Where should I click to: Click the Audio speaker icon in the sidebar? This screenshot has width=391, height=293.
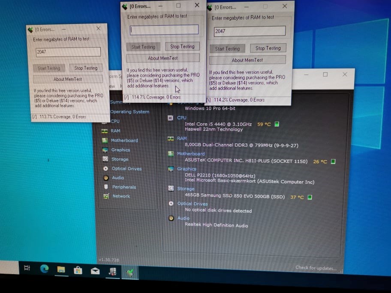(106, 178)
